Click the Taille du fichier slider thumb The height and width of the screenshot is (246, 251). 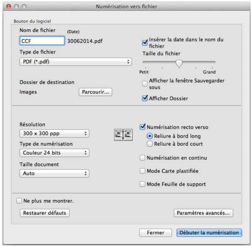pos(179,63)
